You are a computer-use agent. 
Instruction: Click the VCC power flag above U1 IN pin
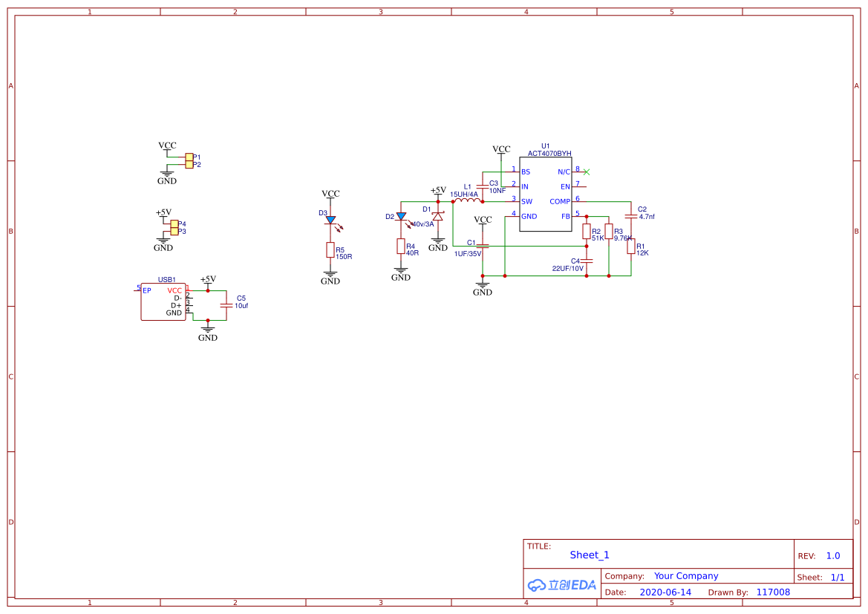tap(501, 150)
